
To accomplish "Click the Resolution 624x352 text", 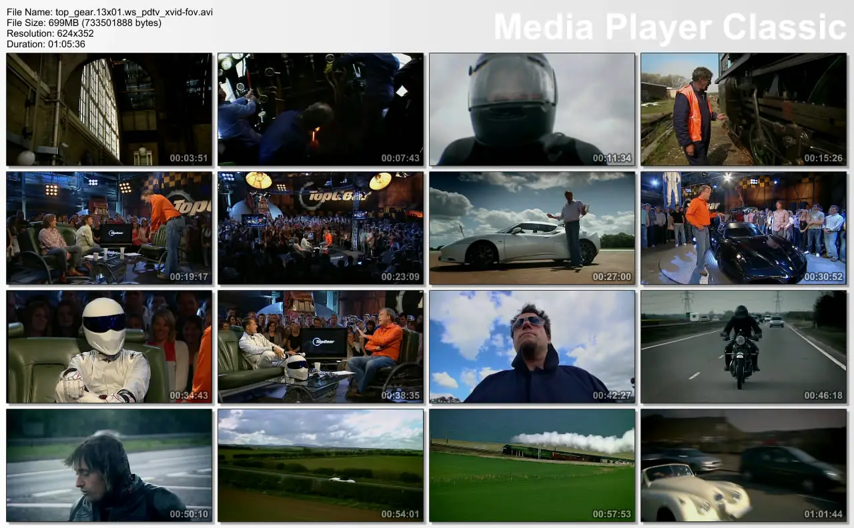I will point(50,33).
